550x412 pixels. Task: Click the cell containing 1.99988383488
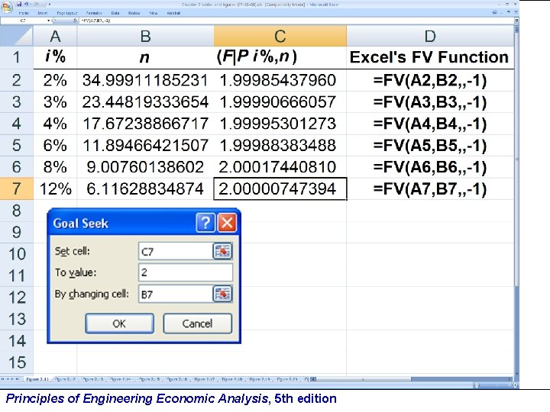280,146
